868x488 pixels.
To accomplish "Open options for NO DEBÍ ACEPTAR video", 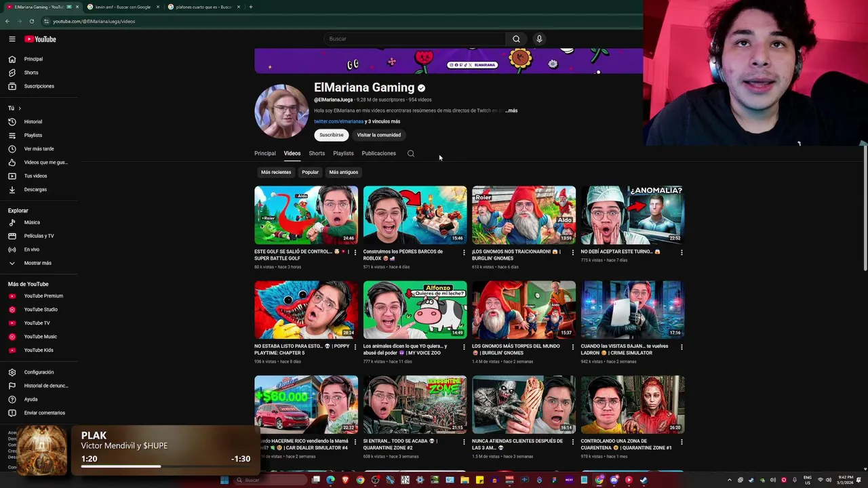I will pyautogui.click(x=682, y=252).
